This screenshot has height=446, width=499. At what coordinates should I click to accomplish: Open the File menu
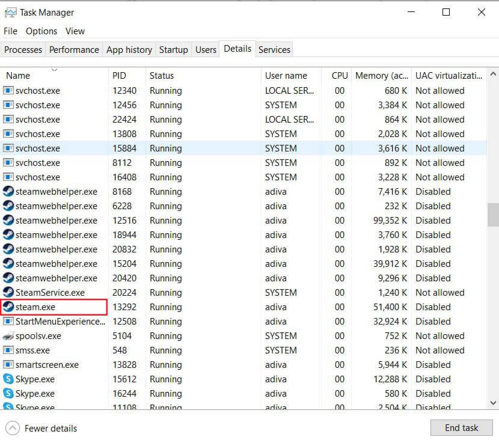click(x=11, y=31)
